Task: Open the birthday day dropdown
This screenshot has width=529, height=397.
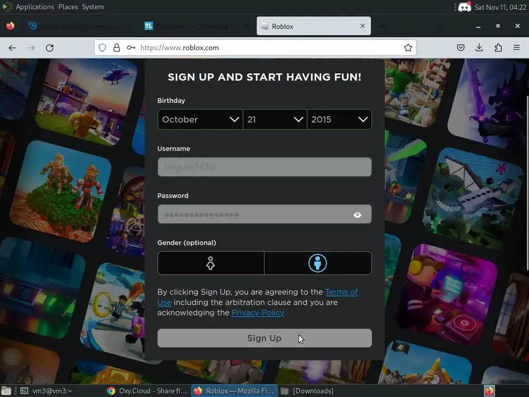Action: [275, 119]
